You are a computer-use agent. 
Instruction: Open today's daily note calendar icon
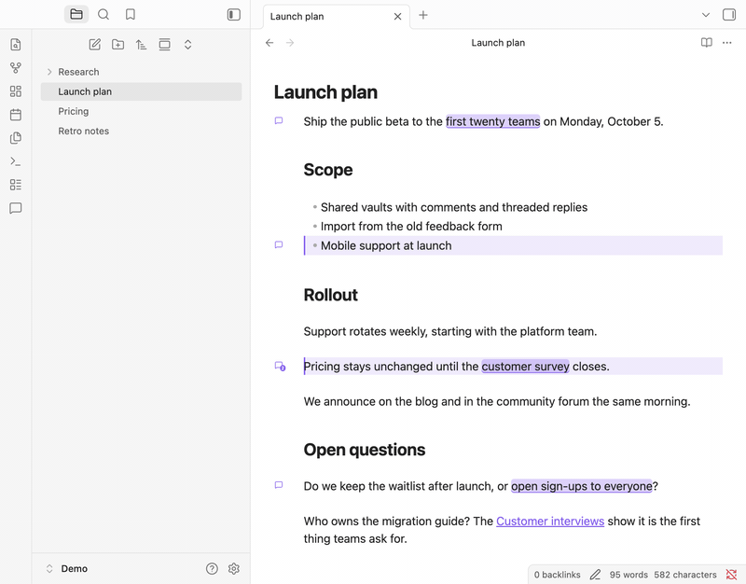point(16,115)
